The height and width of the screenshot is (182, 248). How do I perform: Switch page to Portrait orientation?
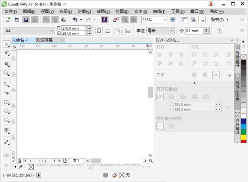(99, 31)
